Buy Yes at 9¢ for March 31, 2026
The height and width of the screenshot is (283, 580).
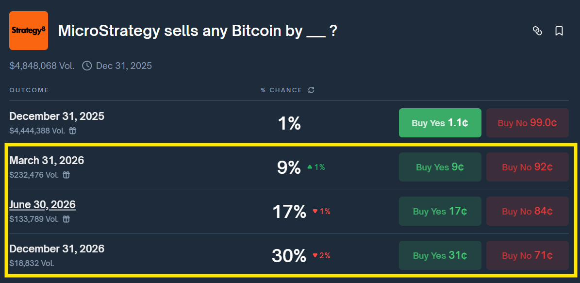440,167
